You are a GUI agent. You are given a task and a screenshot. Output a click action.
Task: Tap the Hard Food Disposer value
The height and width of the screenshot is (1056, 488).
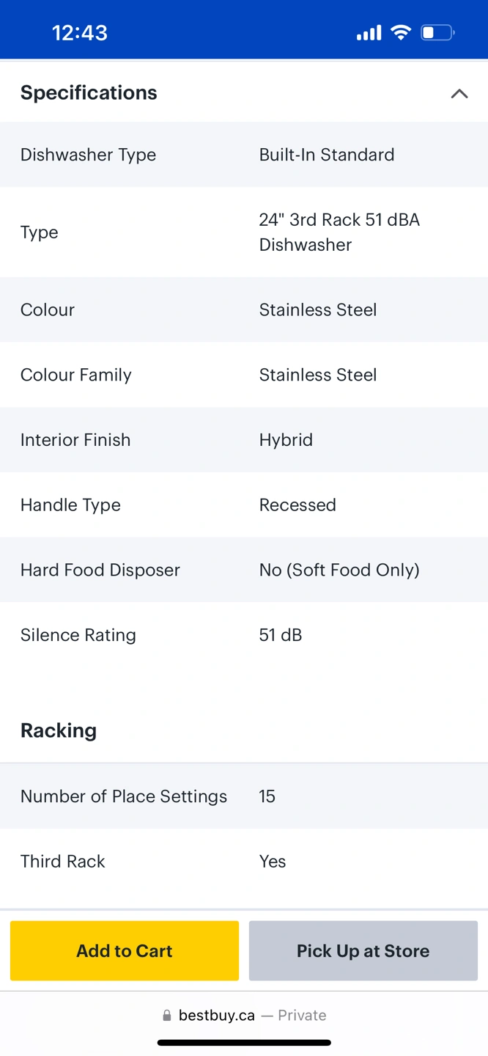click(x=339, y=570)
